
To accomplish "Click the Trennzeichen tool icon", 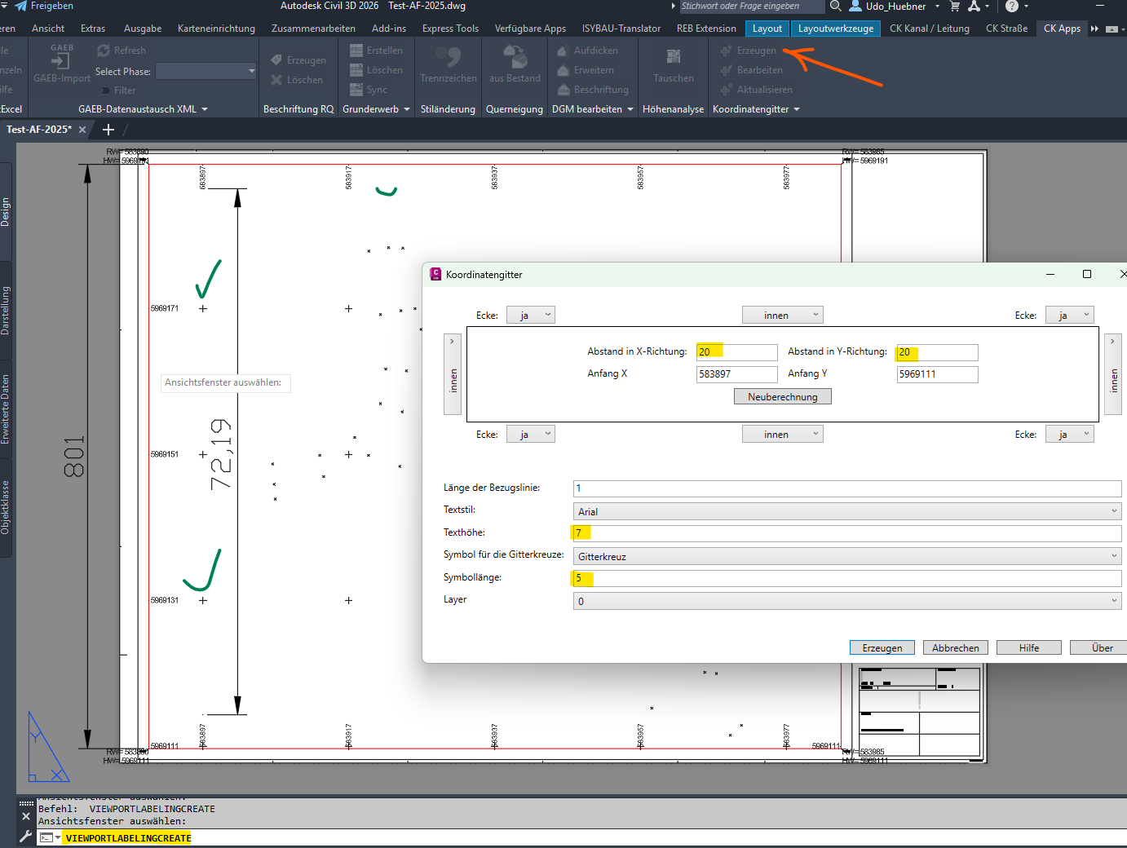I will pos(448,57).
